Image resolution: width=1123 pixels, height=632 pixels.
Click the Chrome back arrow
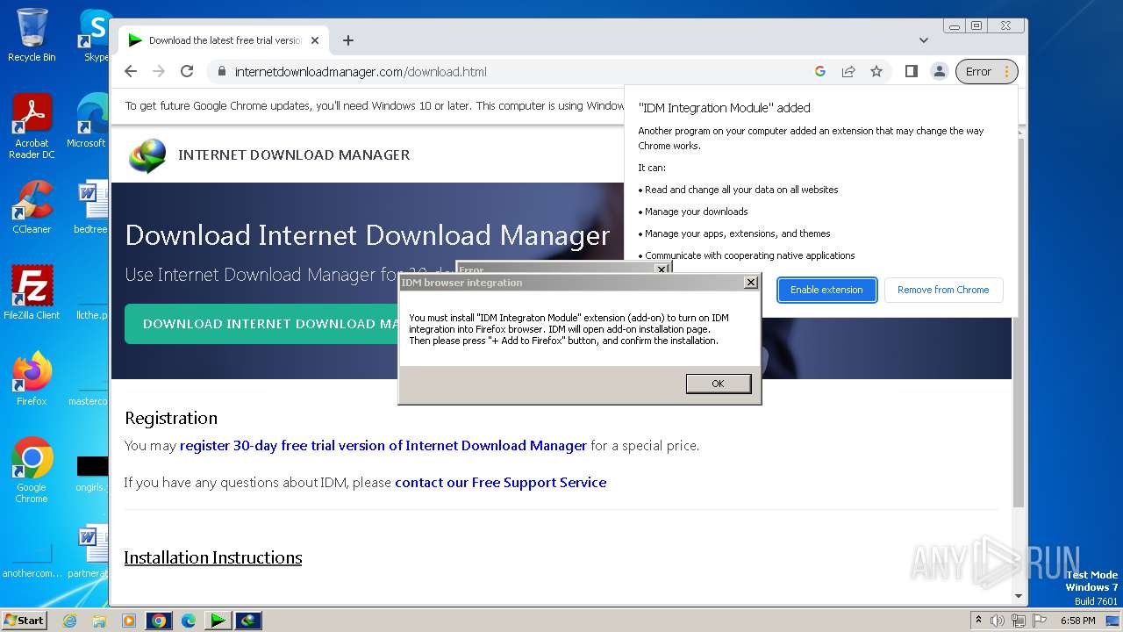(131, 71)
